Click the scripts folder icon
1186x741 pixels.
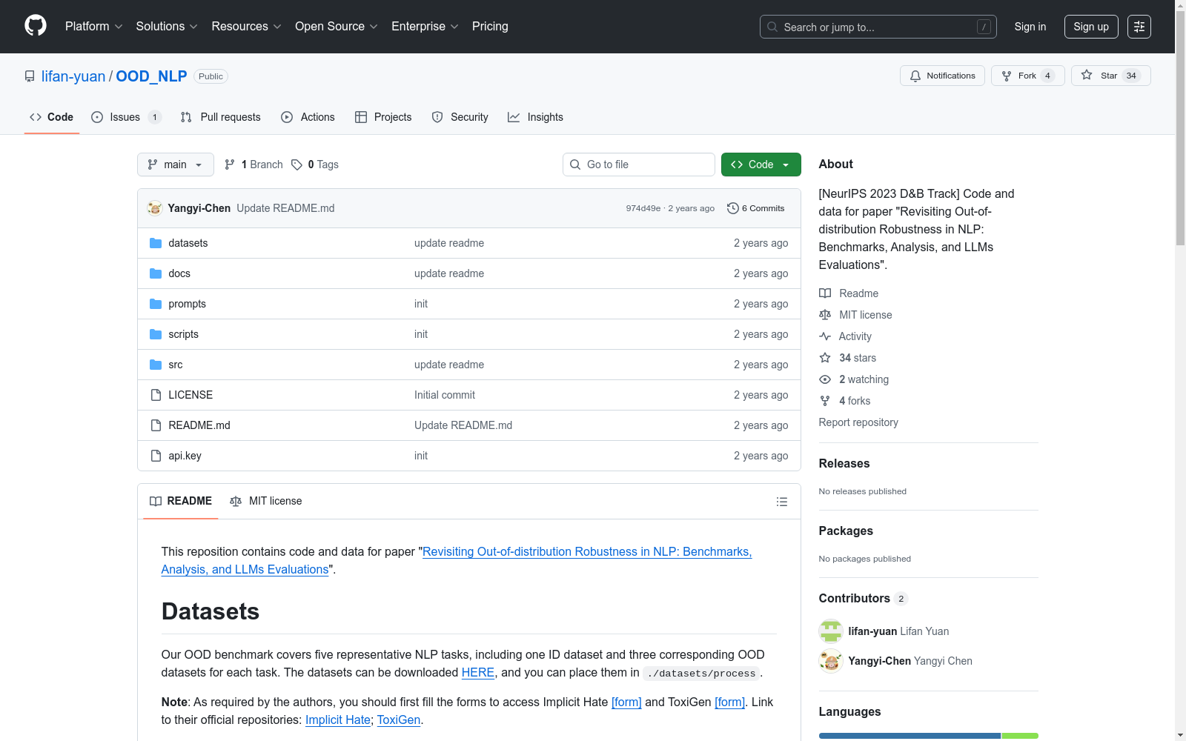coord(156,334)
